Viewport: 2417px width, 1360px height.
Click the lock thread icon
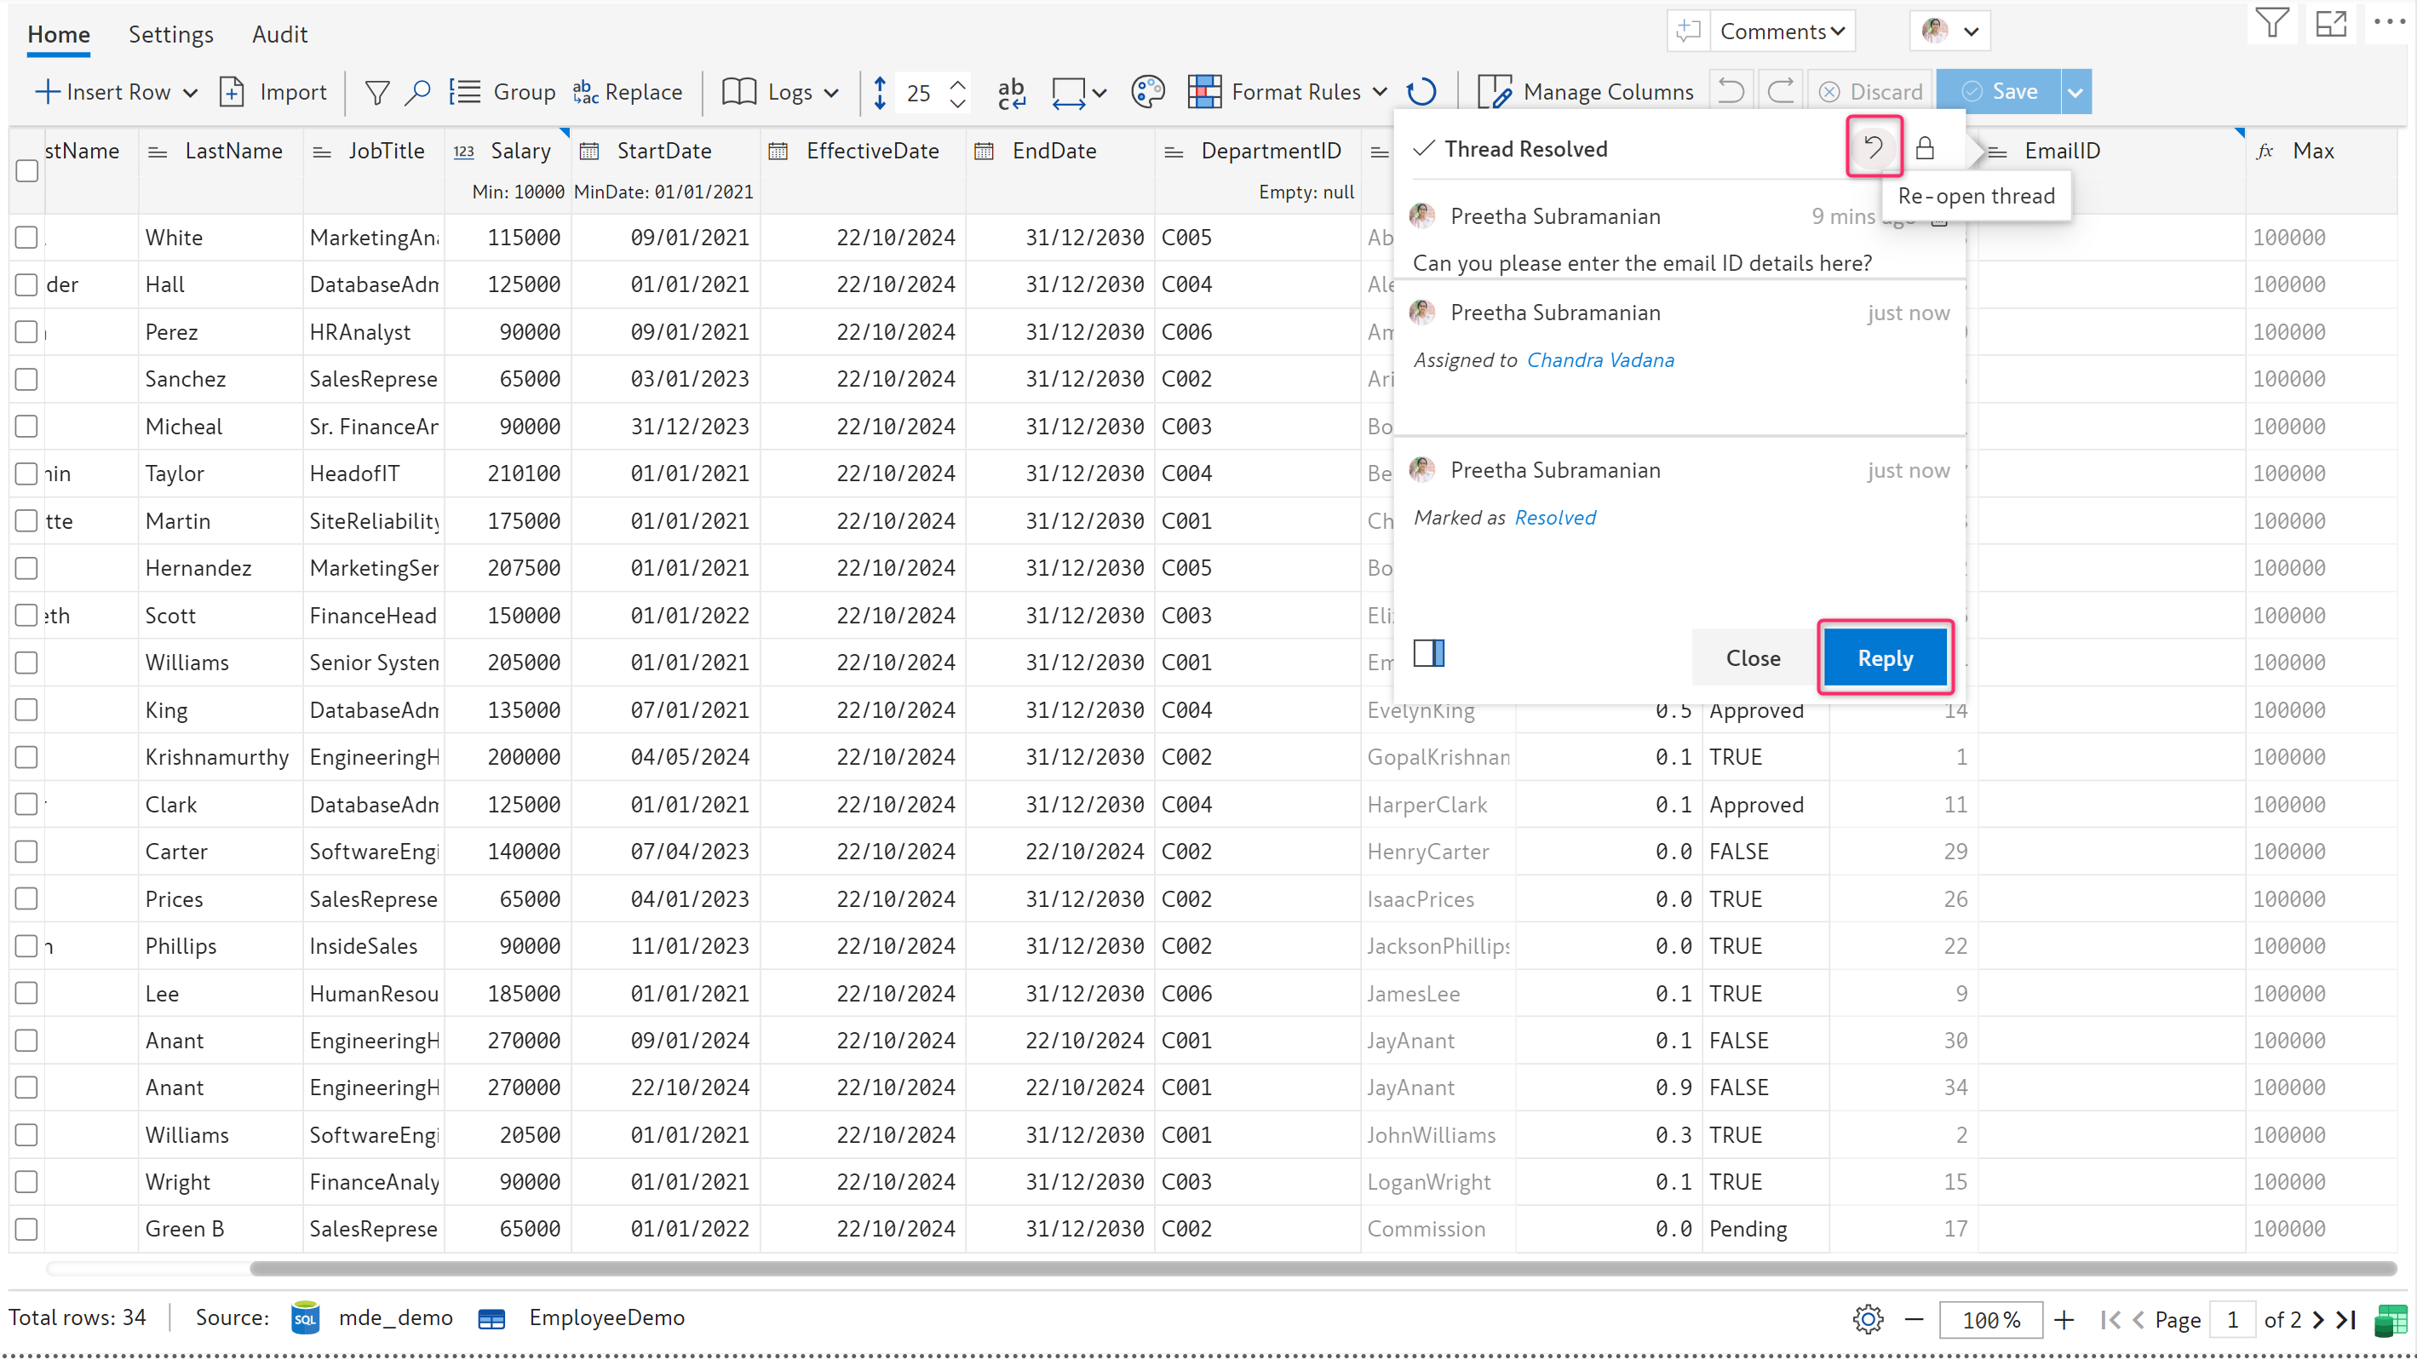tap(1925, 148)
